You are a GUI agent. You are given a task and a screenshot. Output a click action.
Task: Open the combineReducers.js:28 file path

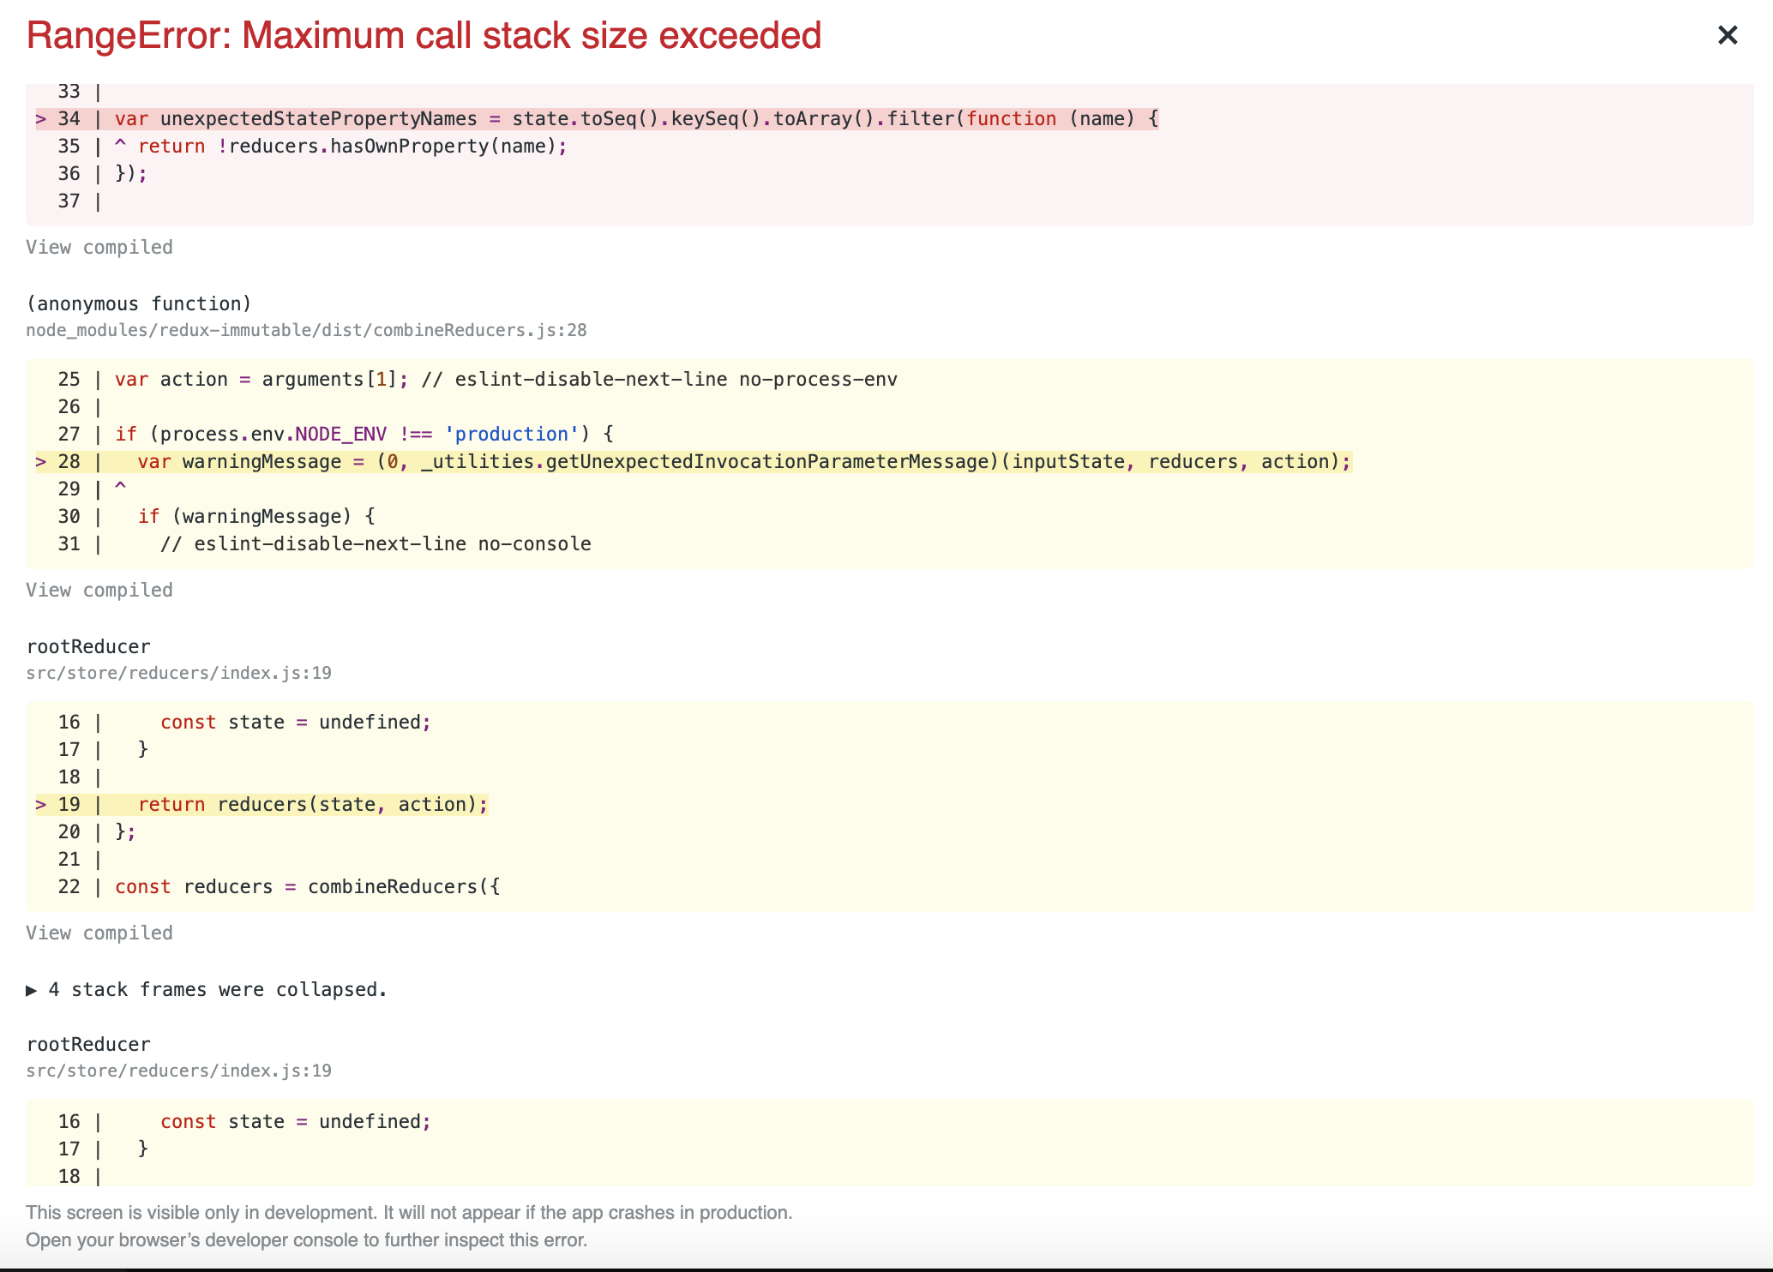click(x=306, y=331)
